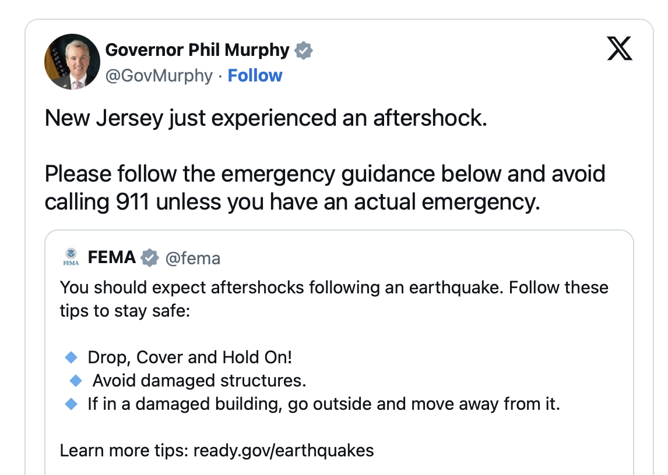
Task: Open the ready.gov/earthquakes link
Action: coord(283,451)
